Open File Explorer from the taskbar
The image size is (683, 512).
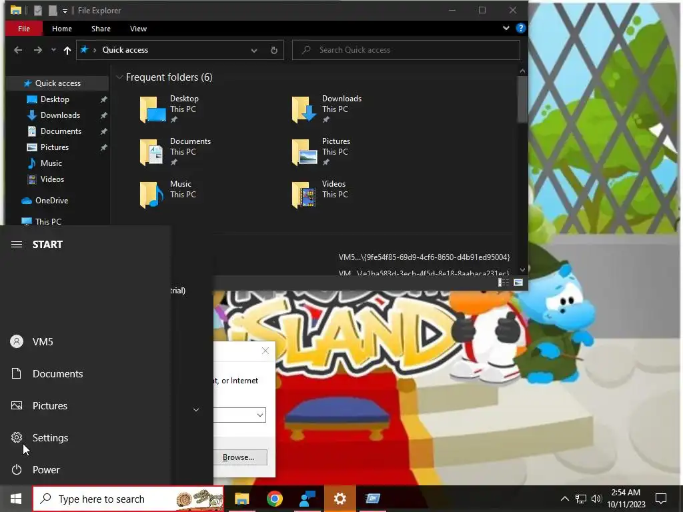coord(241,499)
